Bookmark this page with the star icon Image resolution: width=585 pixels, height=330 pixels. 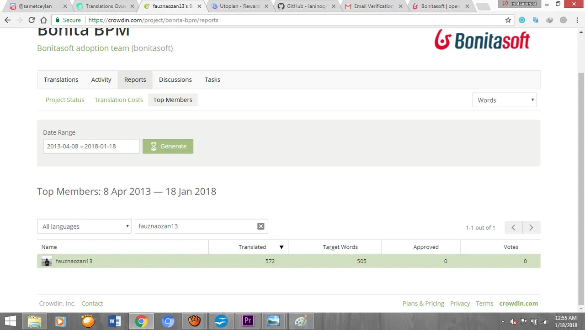508,20
